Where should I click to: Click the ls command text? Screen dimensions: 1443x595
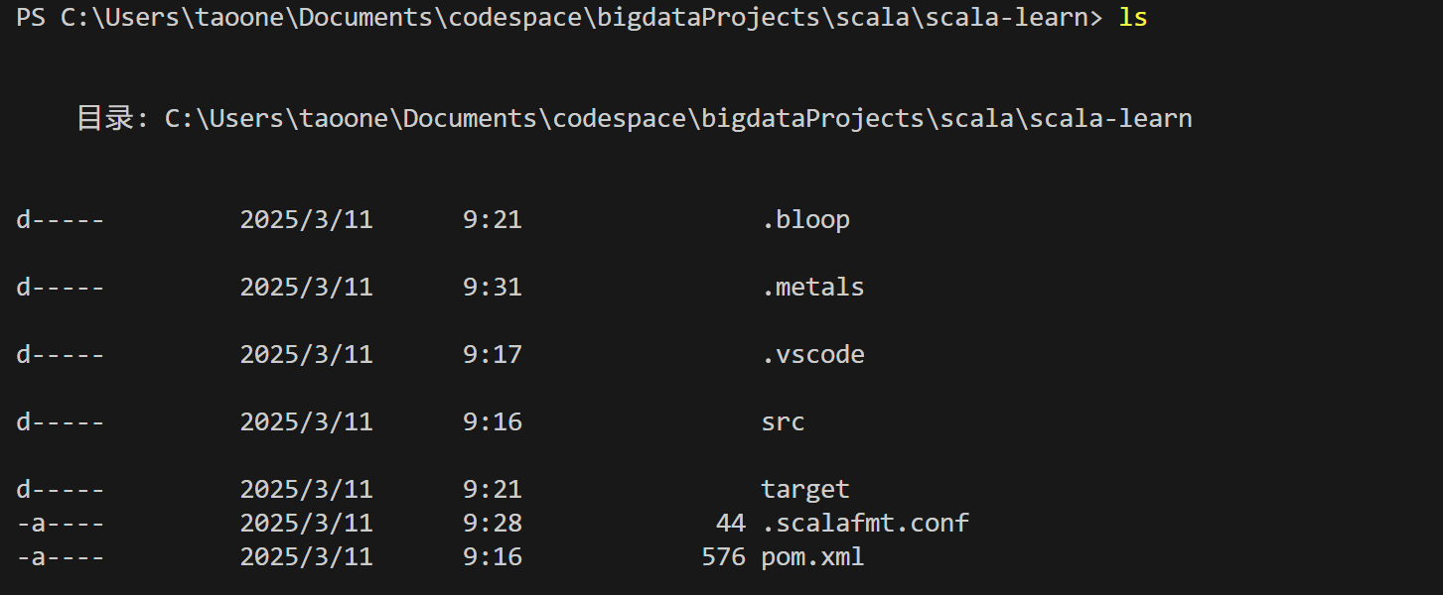(x=1133, y=18)
